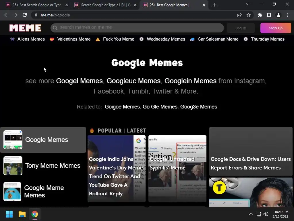Screen dimensions: 294x221
Task: Open Fuck You Meme link
Action: 119,39
